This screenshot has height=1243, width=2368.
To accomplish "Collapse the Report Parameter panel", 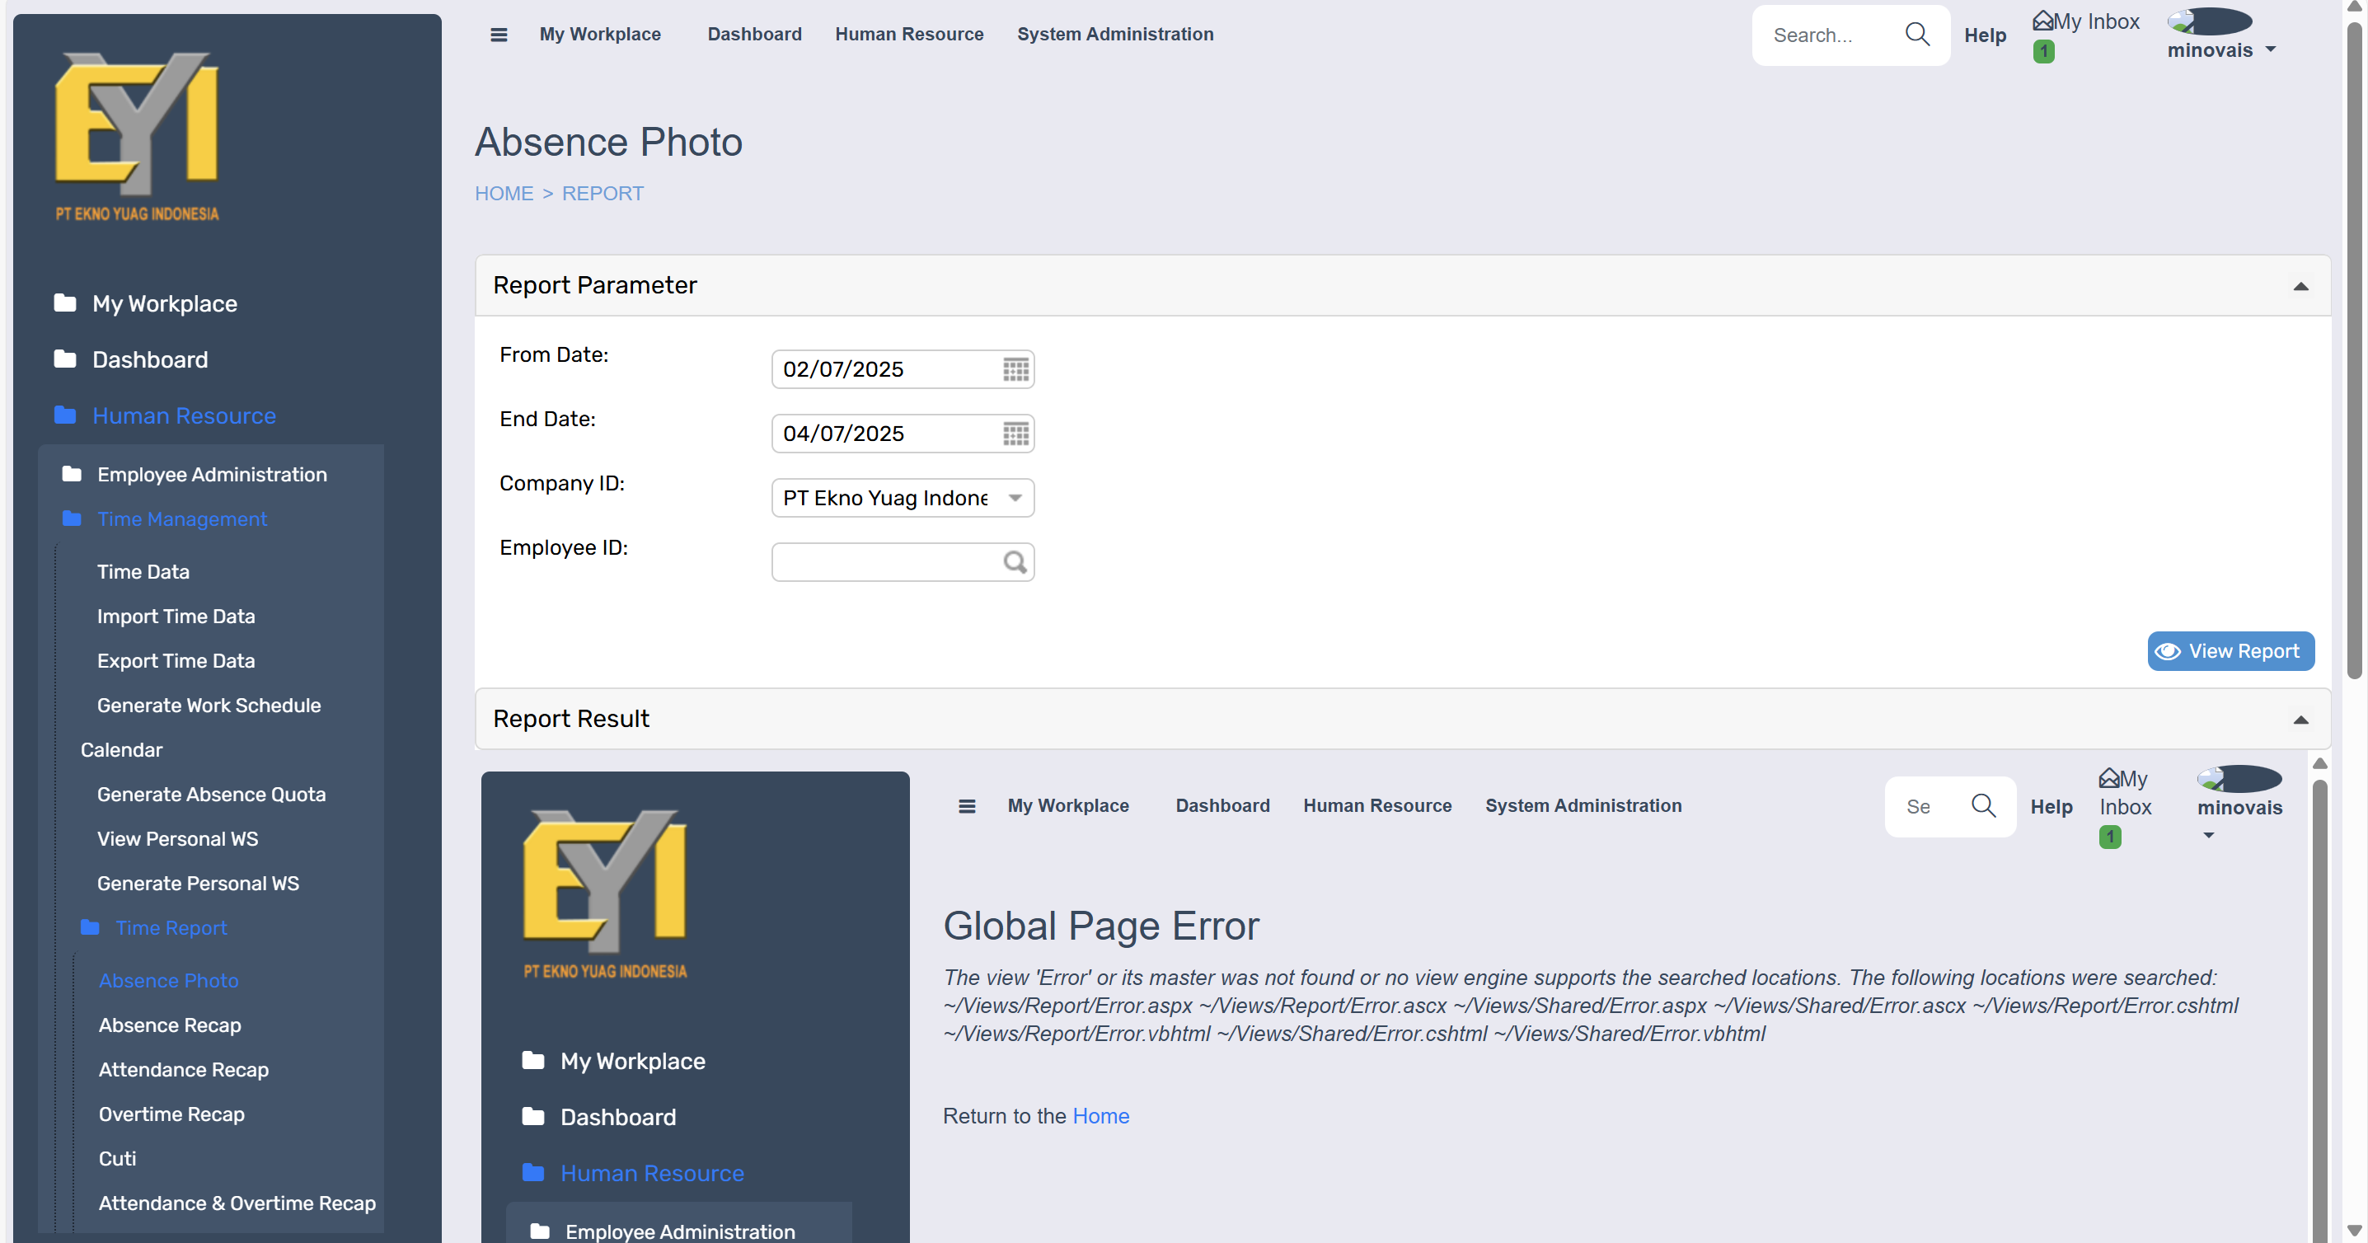I will (x=2300, y=286).
